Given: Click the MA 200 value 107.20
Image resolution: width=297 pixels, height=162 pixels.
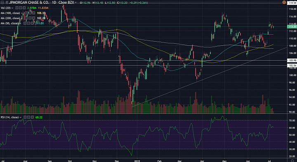Looking at the screenshot, I should 41,18.
